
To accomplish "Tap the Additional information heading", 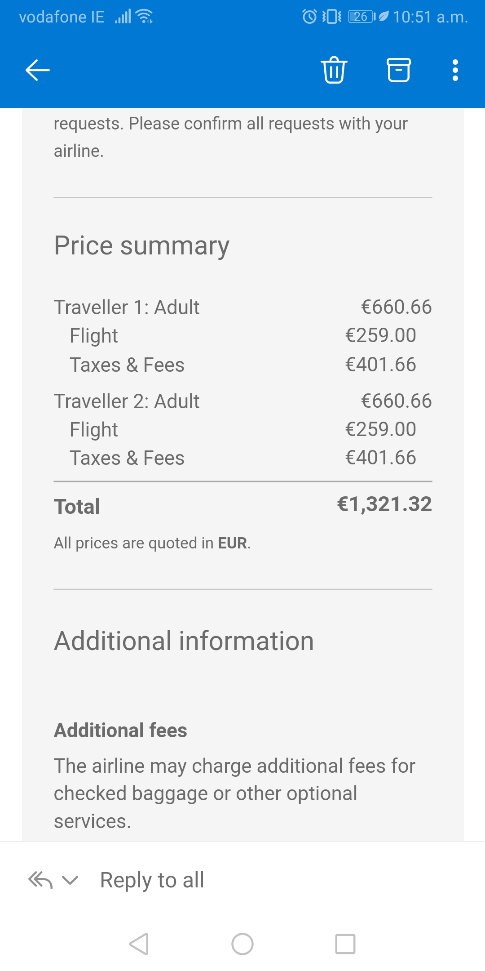I will 184,641.
